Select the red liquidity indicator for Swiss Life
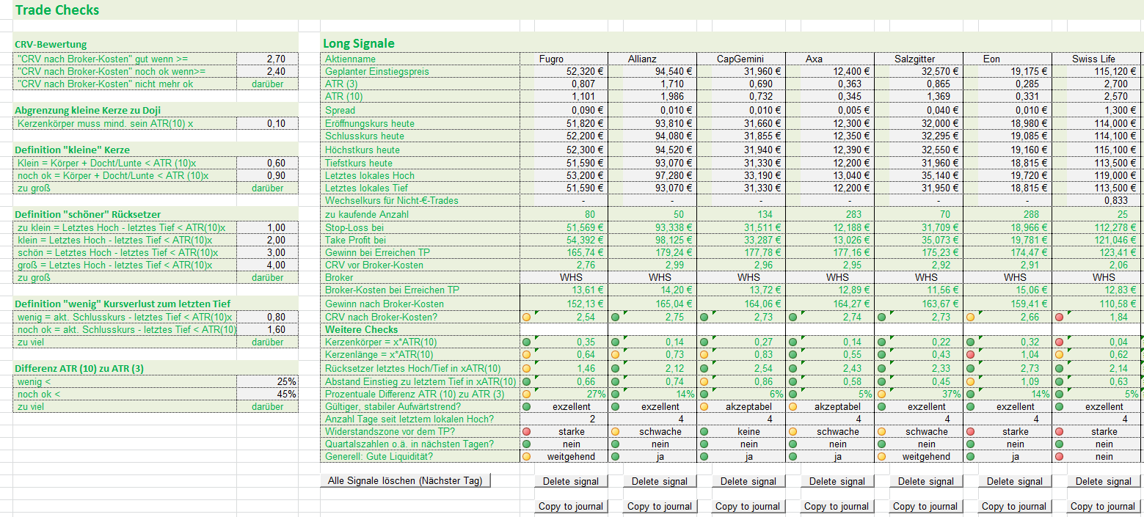 (1059, 457)
